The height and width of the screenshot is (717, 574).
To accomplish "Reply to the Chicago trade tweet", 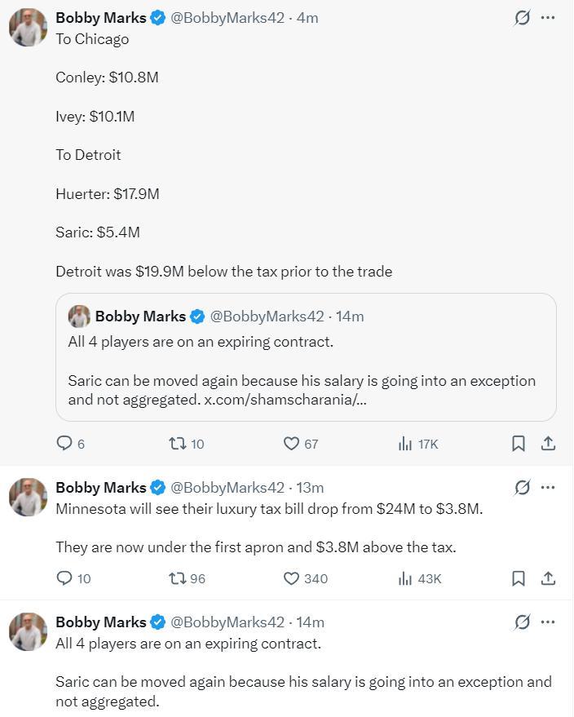I will [64, 444].
